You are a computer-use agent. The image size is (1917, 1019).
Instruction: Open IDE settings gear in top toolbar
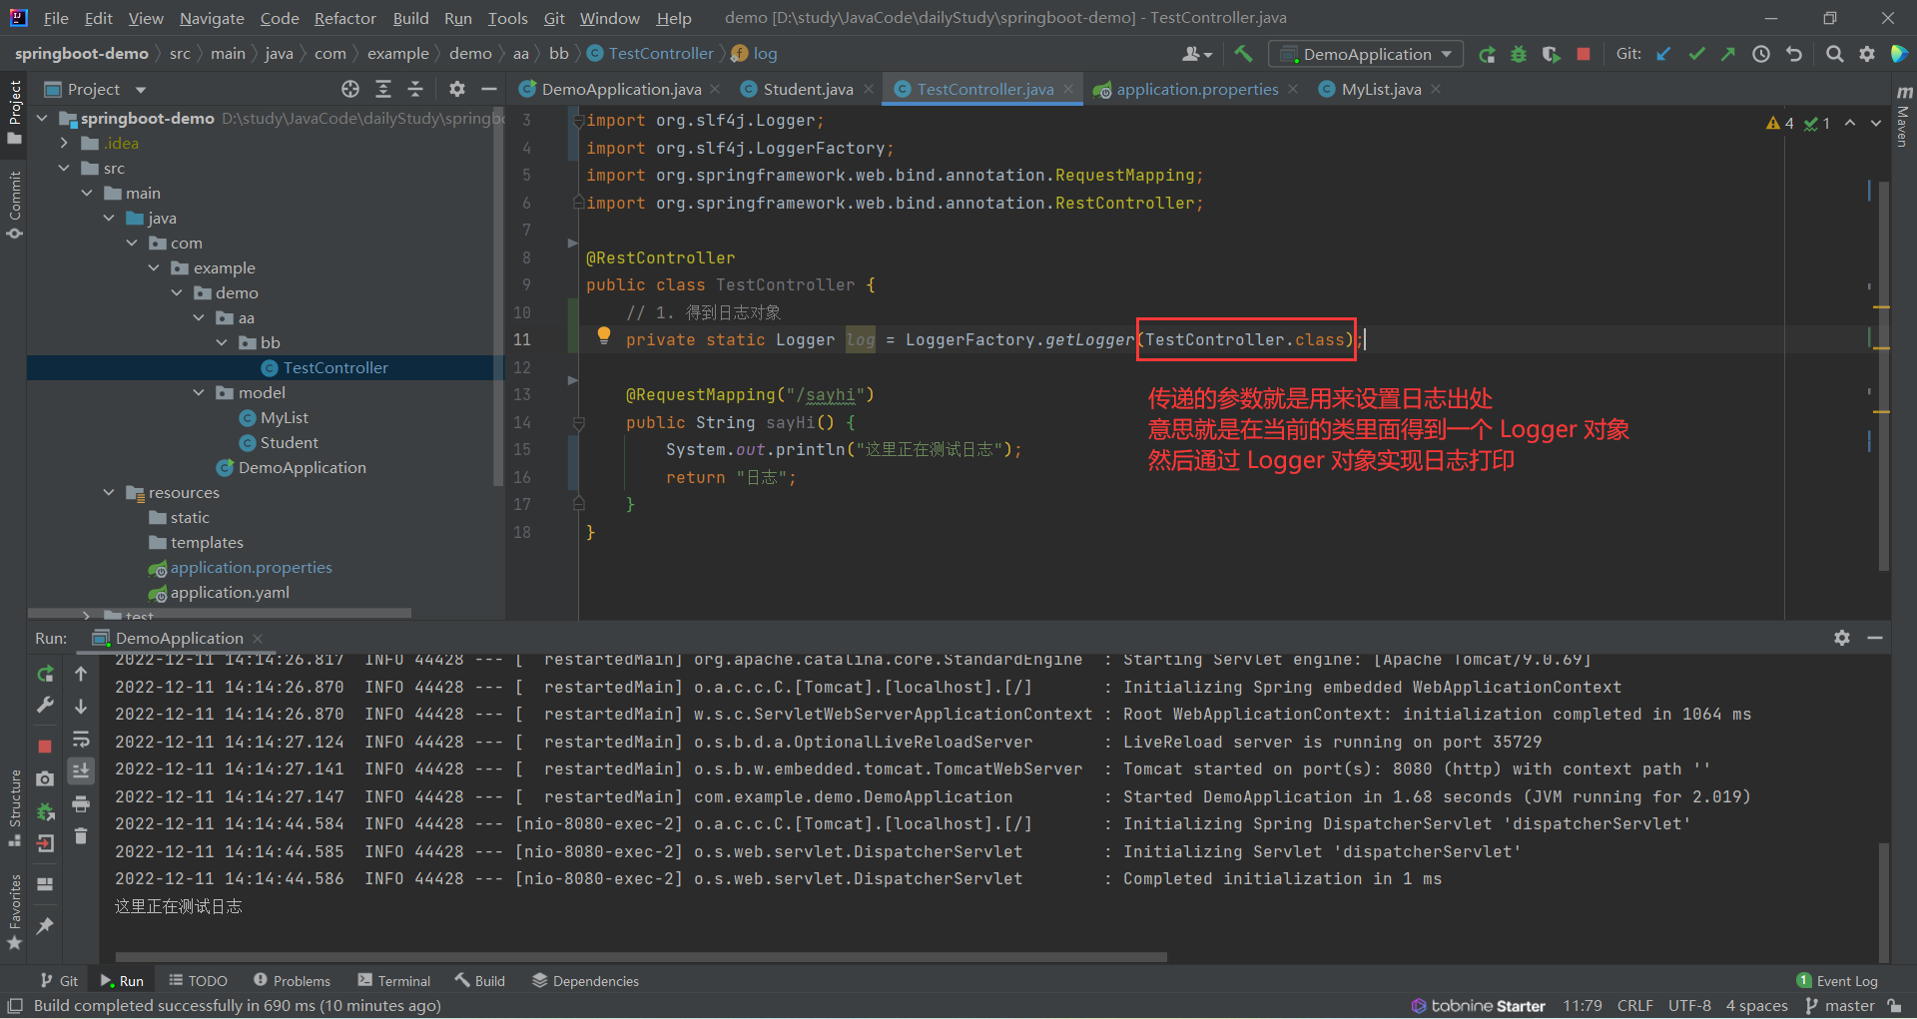click(1867, 55)
